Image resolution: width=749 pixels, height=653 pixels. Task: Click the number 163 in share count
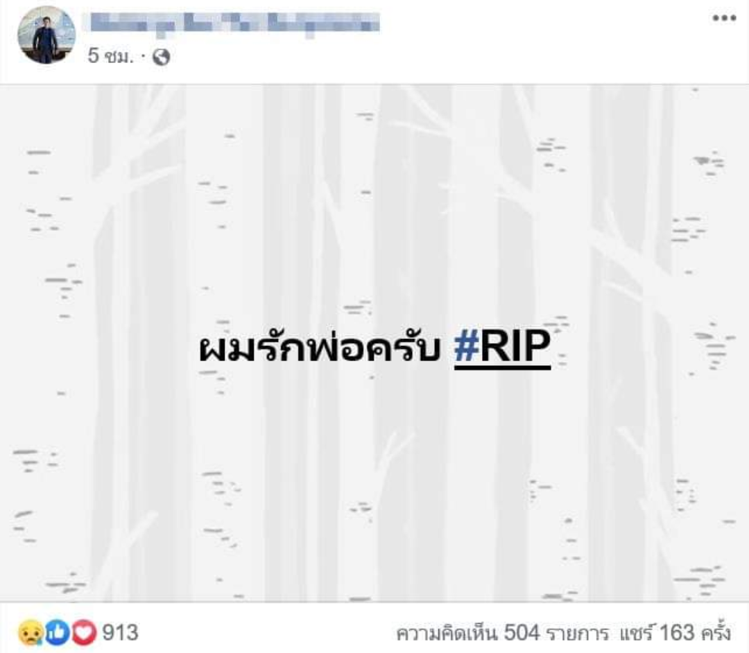coord(677,634)
